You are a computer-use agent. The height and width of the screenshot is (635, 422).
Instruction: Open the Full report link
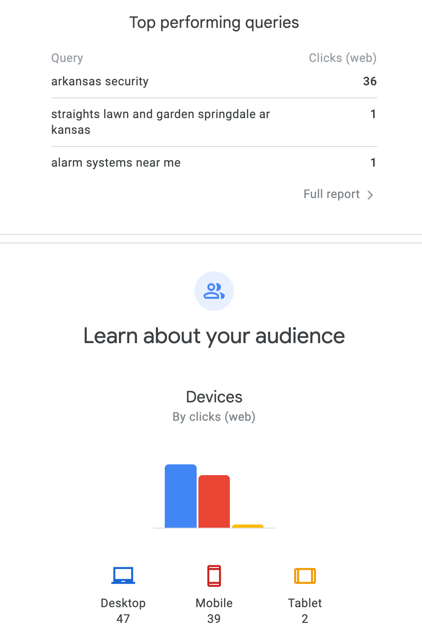(x=332, y=194)
